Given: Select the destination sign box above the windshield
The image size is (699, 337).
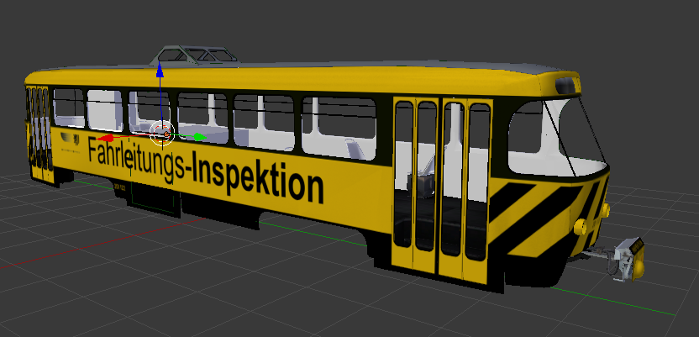Looking at the screenshot, I should point(567,83).
